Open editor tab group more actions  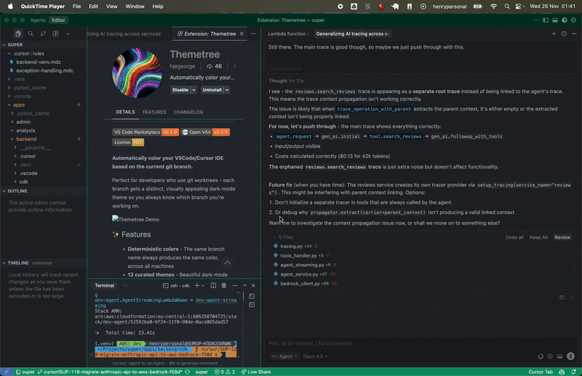click(x=253, y=33)
